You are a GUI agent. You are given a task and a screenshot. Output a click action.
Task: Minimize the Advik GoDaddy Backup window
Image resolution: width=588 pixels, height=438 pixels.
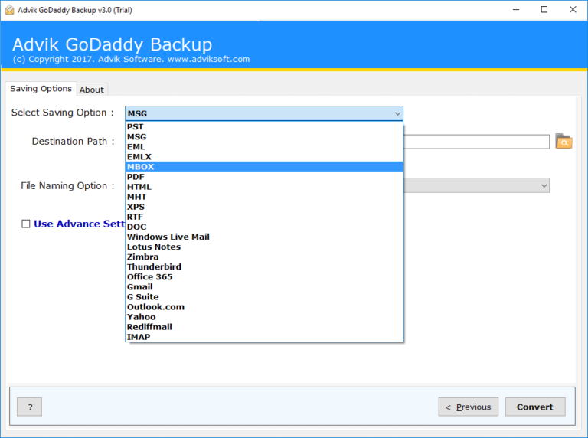pos(516,10)
